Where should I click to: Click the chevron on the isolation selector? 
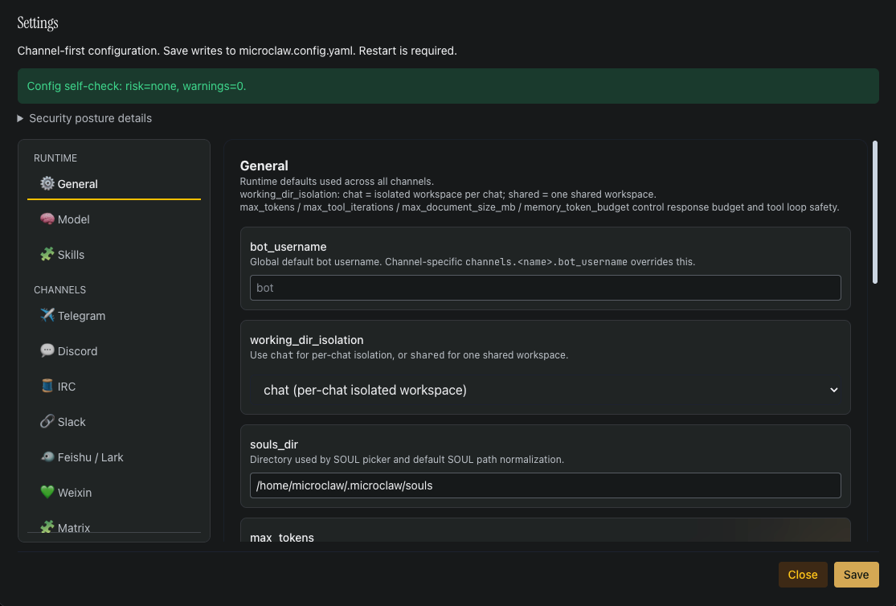(x=834, y=390)
